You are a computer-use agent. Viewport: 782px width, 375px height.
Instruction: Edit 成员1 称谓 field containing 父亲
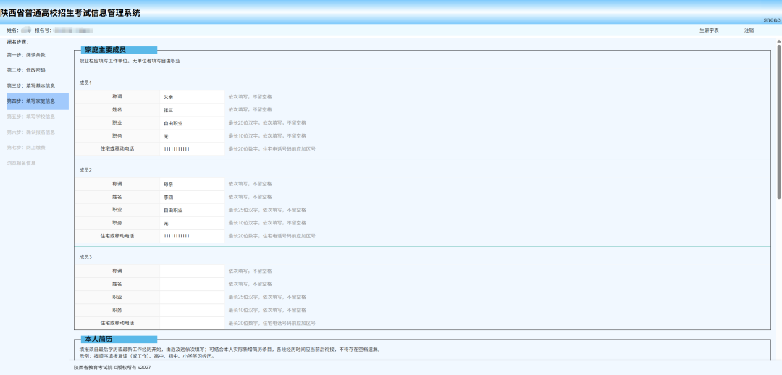point(192,97)
